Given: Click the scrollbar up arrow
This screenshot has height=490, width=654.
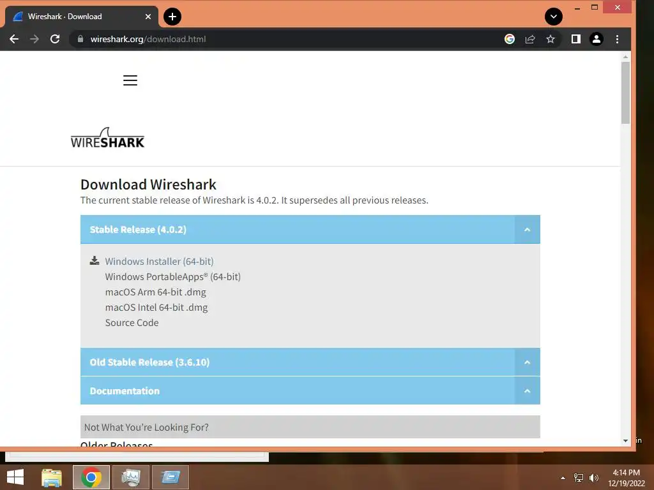Looking at the screenshot, I should pyautogui.click(x=625, y=56).
